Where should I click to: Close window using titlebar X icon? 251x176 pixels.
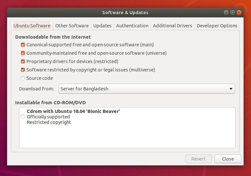pyautogui.click(x=239, y=13)
